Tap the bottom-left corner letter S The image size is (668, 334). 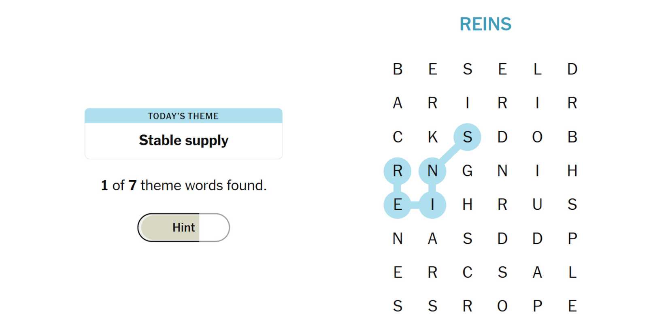tap(398, 306)
